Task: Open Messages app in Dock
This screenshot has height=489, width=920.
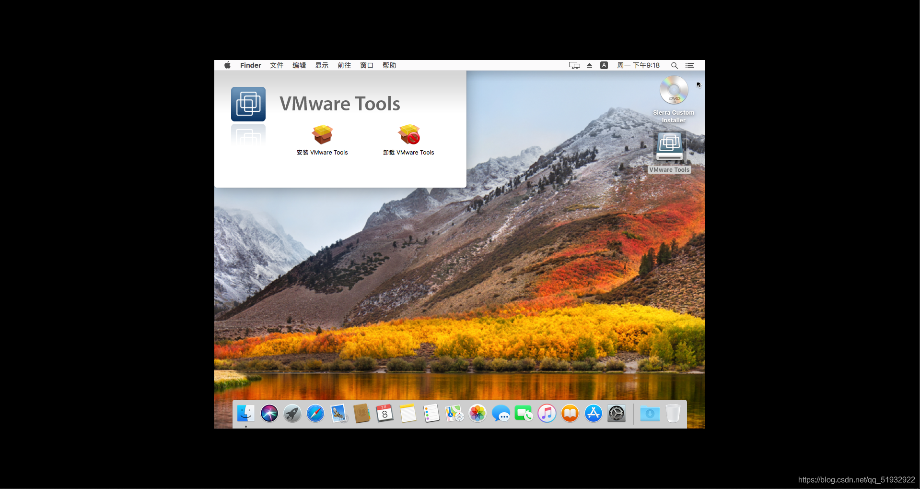Action: [x=501, y=413]
